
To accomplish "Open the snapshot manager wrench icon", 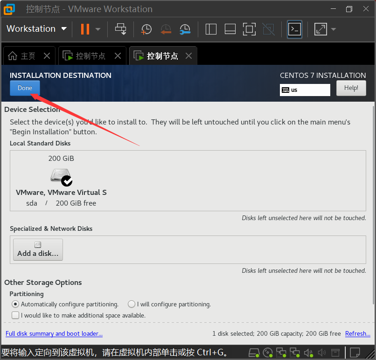I will pyautogui.click(x=185, y=29).
